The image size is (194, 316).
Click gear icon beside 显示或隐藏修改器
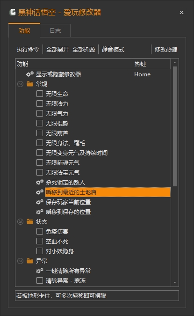coord(30,74)
